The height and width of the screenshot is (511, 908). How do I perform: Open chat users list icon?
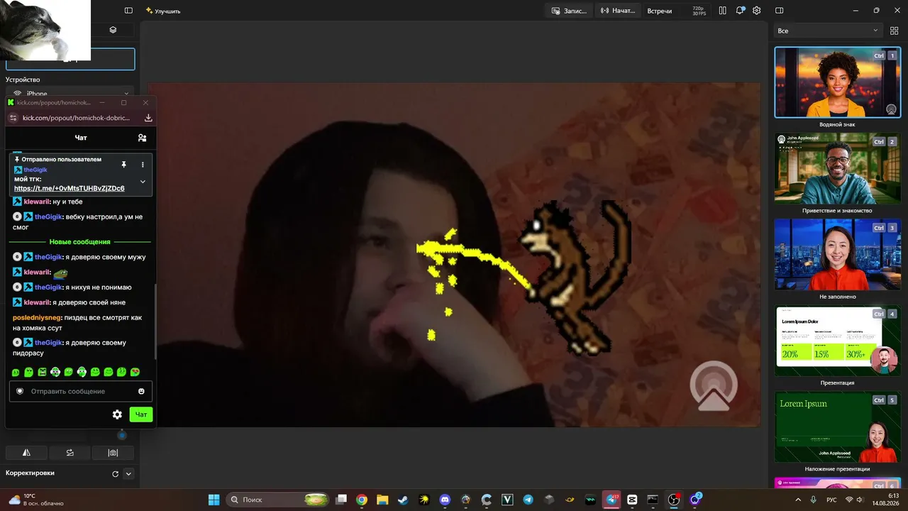pyautogui.click(x=142, y=138)
